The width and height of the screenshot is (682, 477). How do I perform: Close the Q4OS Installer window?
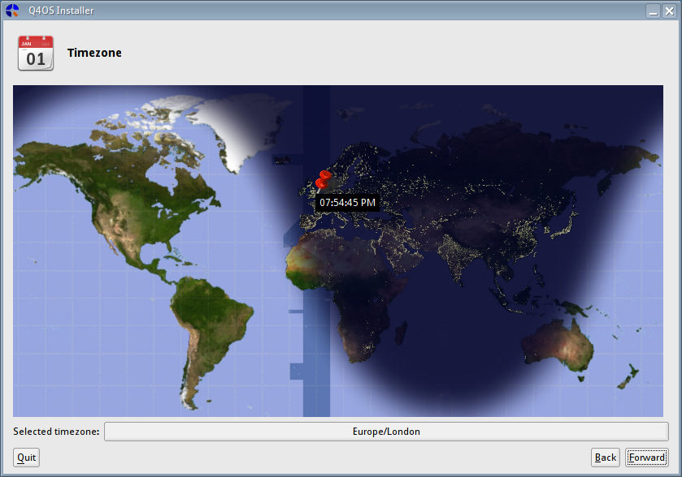669,11
